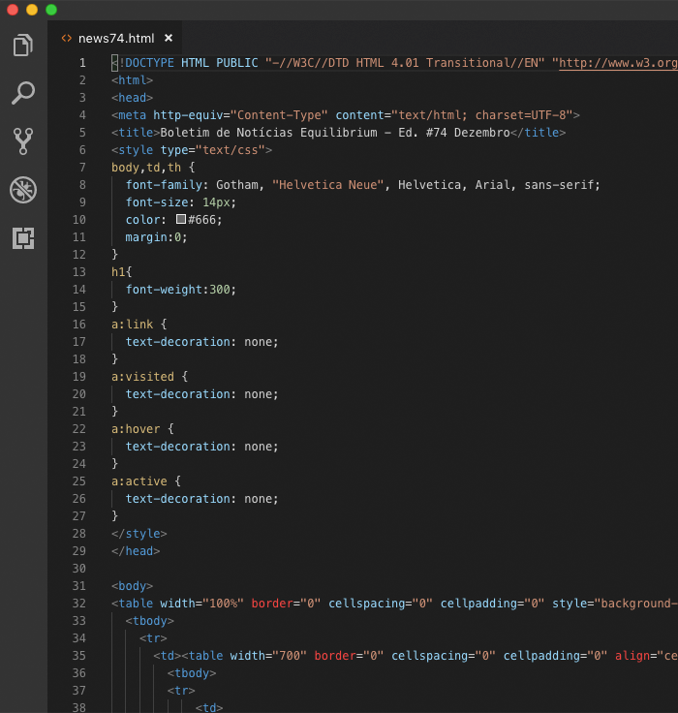Screen dimensions: 678x713
Task: Click the a:hover selector
Action: [136, 429]
